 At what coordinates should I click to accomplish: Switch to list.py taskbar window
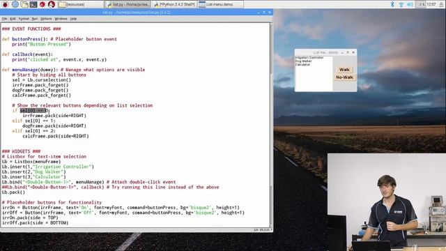click(x=128, y=4)
